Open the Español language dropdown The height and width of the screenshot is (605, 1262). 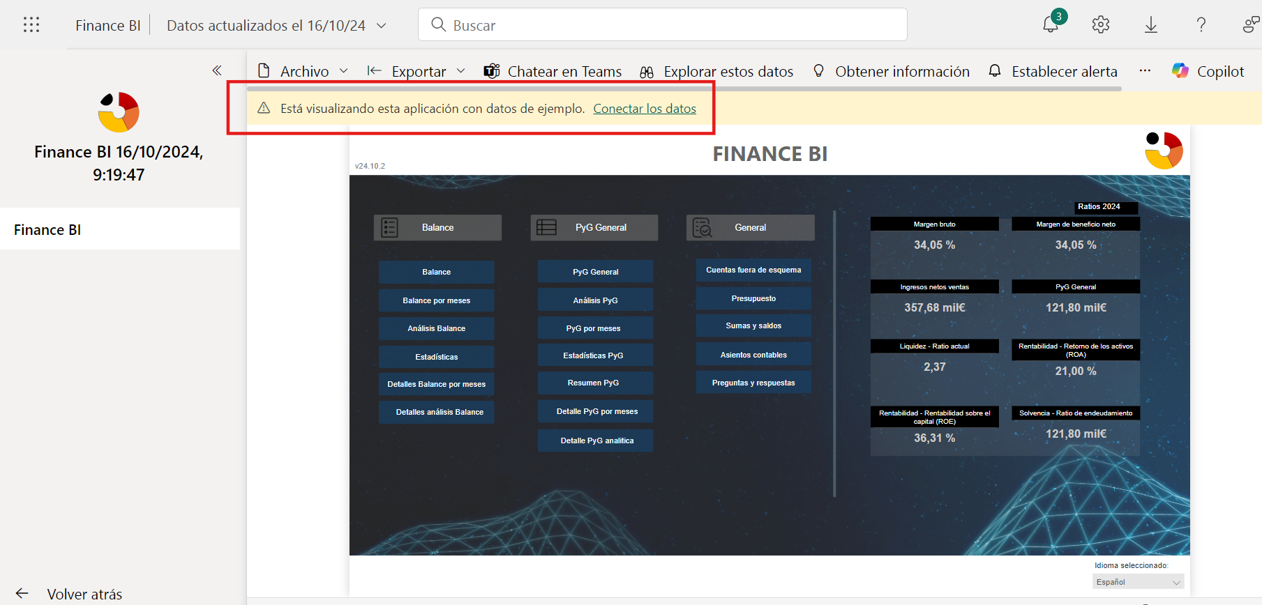(1138, 582)
